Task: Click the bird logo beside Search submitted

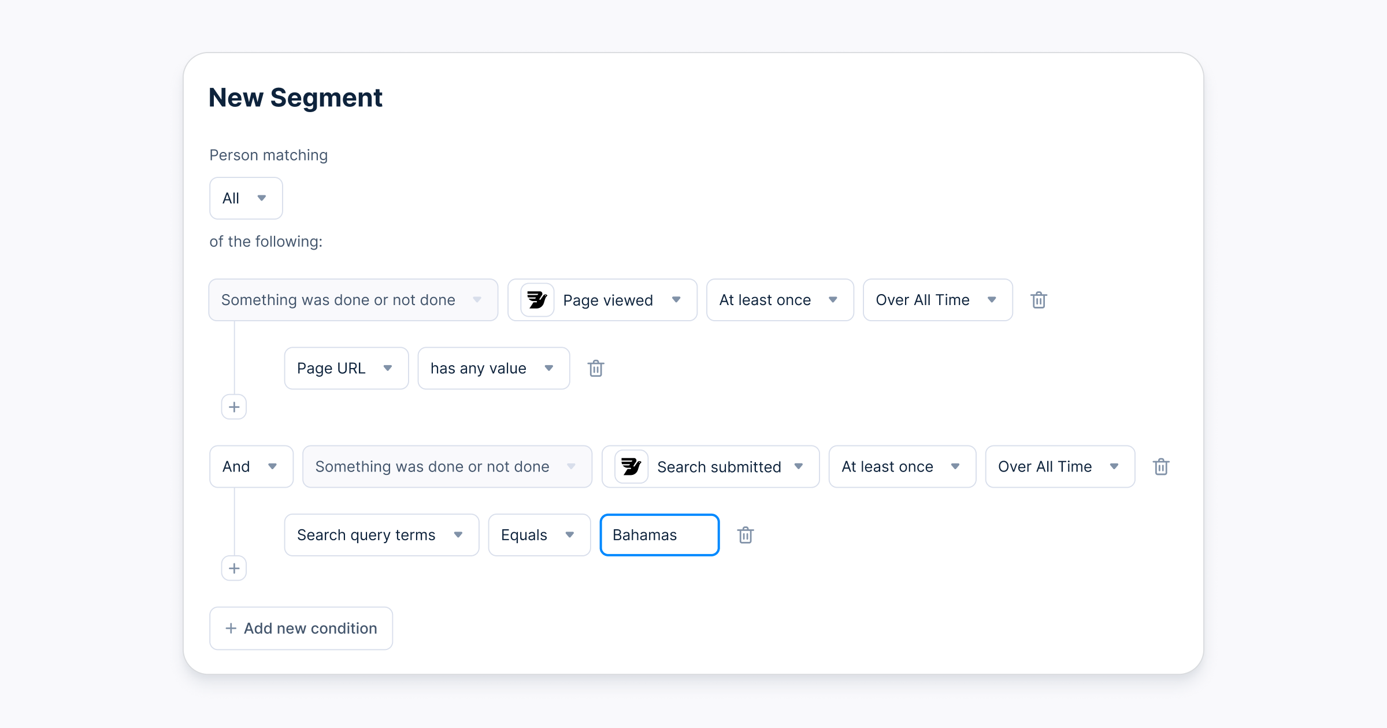Action: 631,466
